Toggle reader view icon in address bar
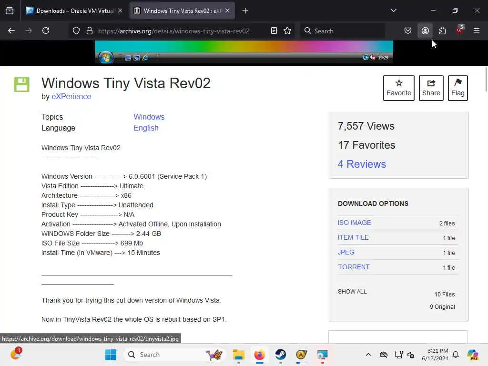 [x=274, y=31]
